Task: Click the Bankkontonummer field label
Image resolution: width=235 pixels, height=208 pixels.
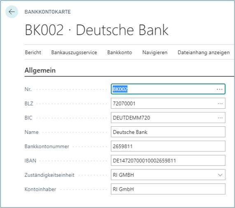Action: 47,146
